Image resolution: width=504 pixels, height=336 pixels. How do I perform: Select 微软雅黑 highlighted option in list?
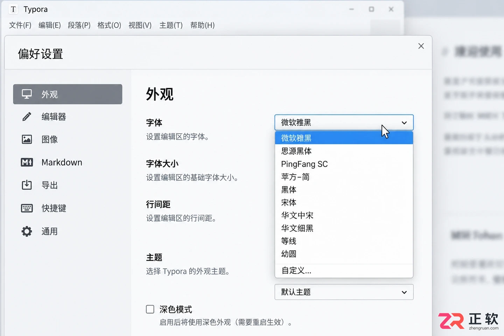coord(344,138)
